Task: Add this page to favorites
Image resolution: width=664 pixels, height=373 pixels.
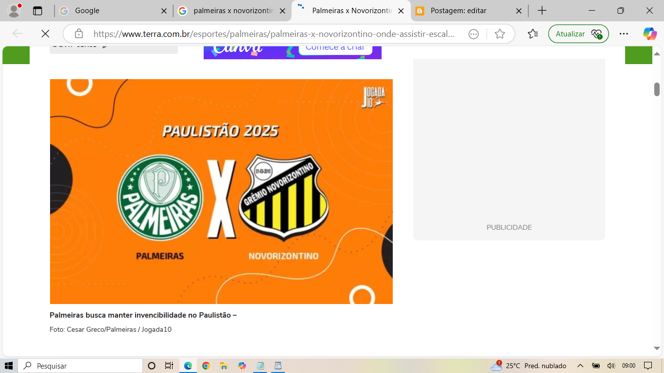Action: click(499, 34)
